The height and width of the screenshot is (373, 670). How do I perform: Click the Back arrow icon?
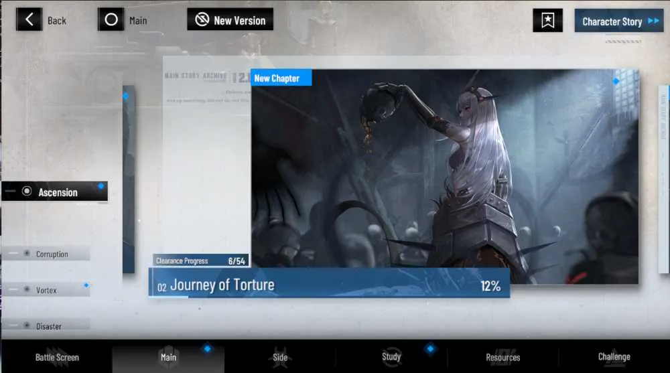[x=29, y=19]
